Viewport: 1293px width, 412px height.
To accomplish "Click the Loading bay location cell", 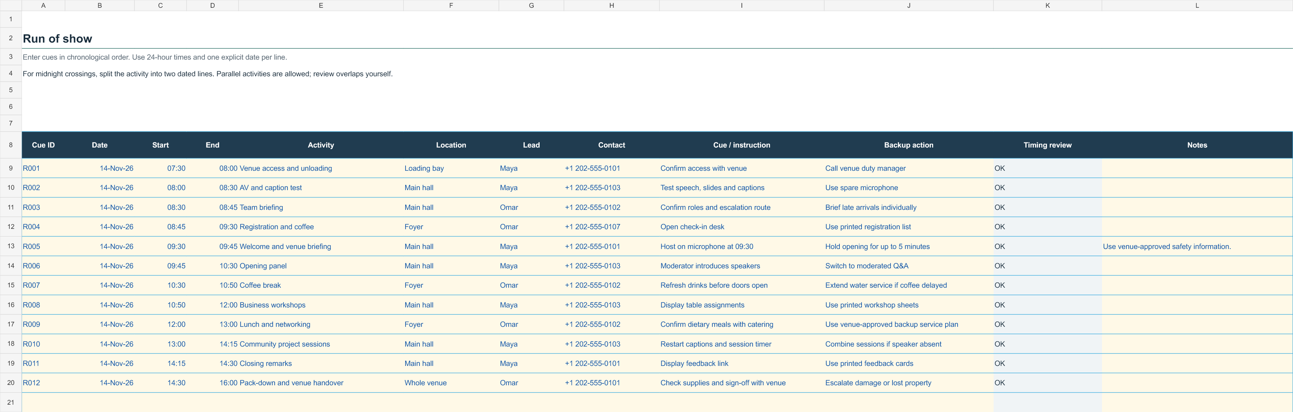I will coord(451,168).
